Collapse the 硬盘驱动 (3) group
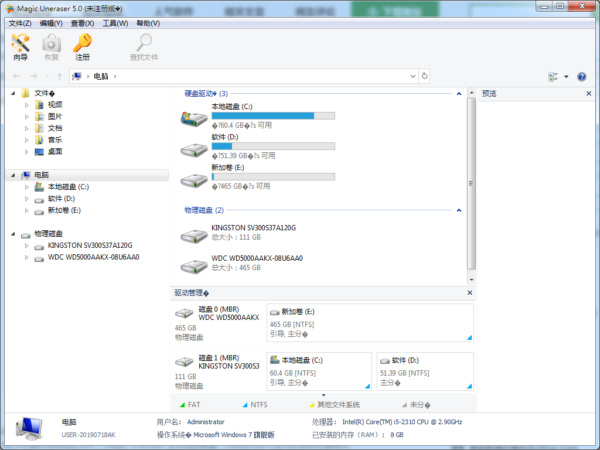 pos(459,93)
